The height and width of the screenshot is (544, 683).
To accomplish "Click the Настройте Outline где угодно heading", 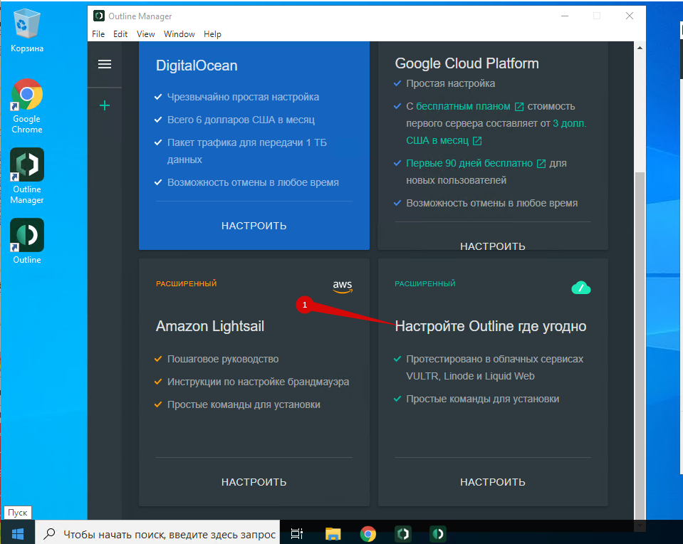I will click(491, 326).
